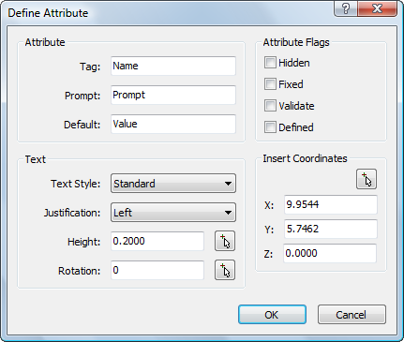404x342 pixels.
Task: Confirm with the OK button
Action: click(x=272, y=315)
